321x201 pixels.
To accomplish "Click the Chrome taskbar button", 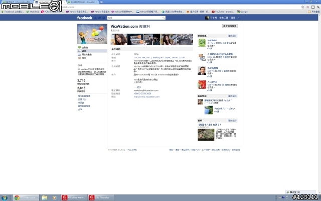I will click(x=26, y=197).
